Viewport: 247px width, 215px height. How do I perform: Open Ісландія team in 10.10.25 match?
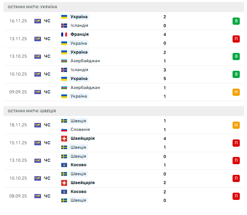tap(79, 70)
